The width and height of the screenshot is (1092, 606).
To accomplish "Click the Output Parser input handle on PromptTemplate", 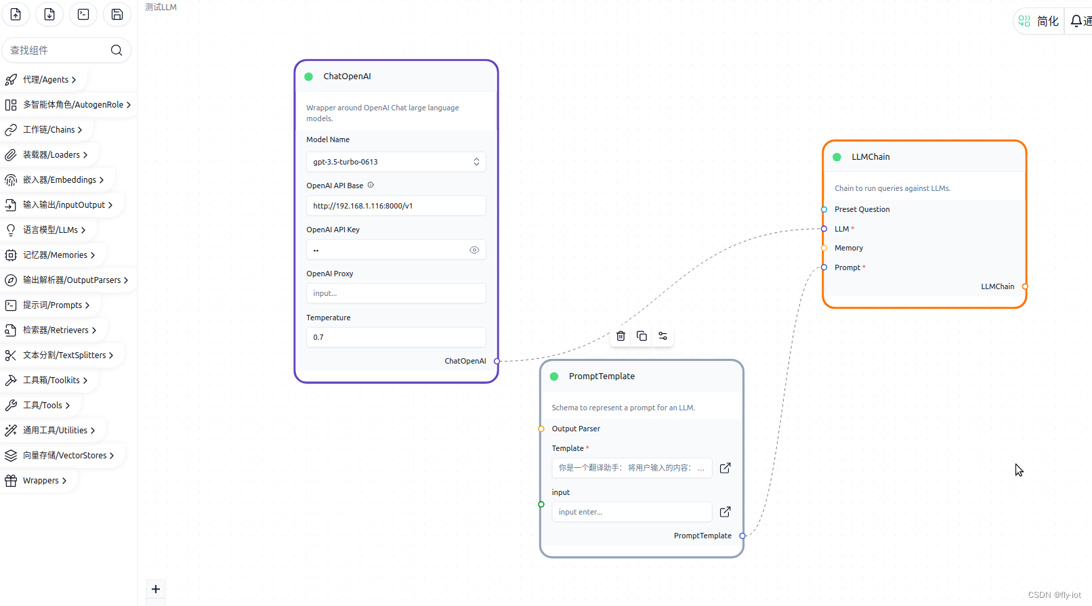I will [541, 429].
